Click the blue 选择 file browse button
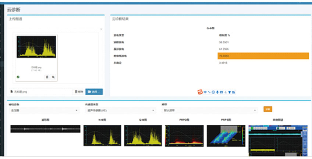Viewport: 312px width, 159px height. click(x=94, y=92)
